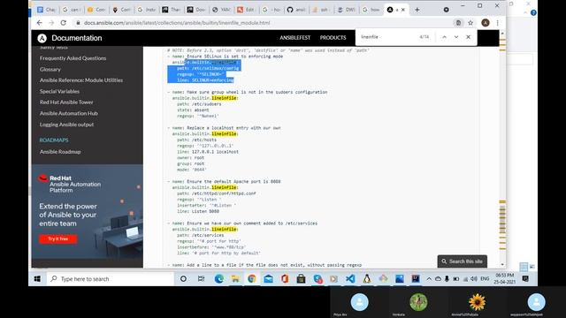566x318 pixels.
Task: Click the browser forward arrow
Action: [51, 23]
